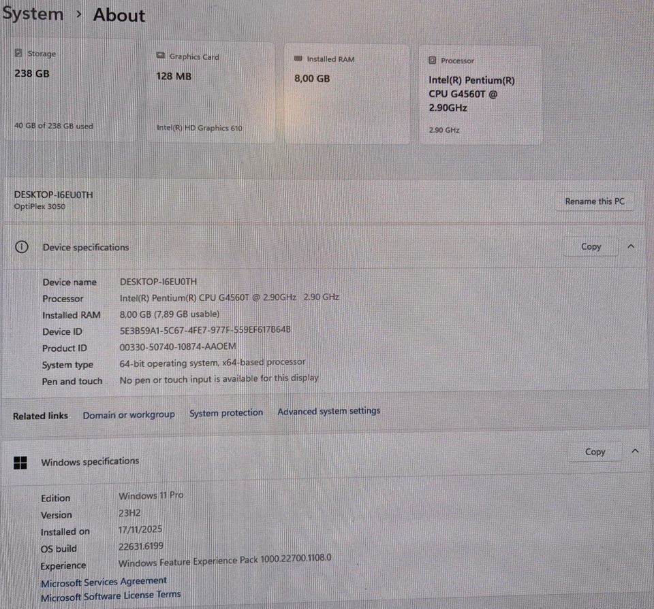
Task: Copy the Device specifications
Action: (591, 246)
